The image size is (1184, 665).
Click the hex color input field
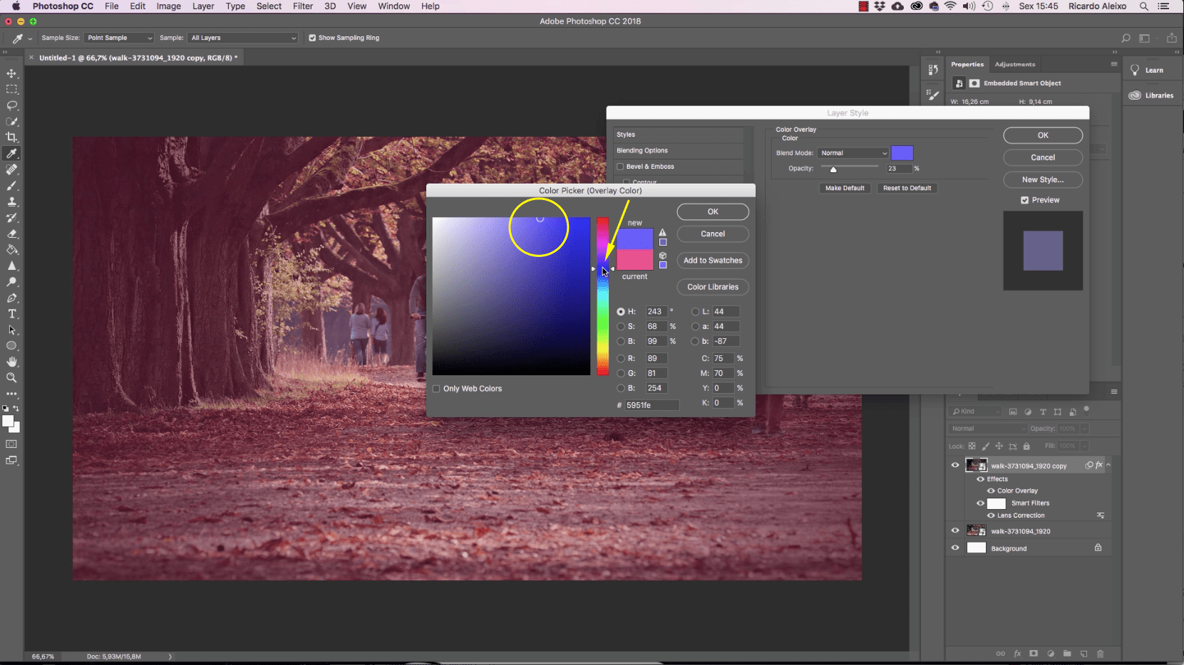[x=652, y=405]
